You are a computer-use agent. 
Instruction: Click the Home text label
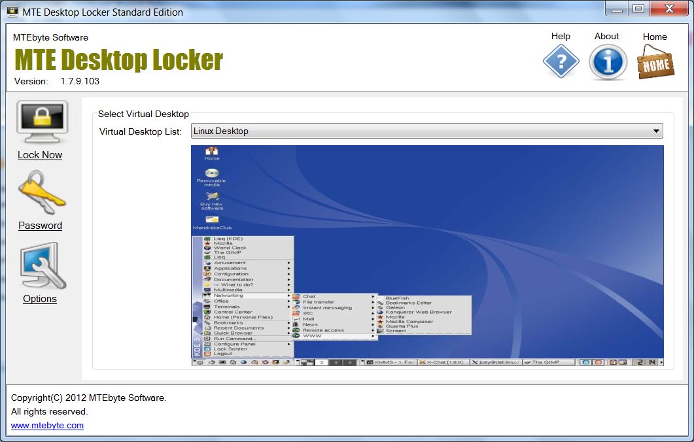point(655,37)
